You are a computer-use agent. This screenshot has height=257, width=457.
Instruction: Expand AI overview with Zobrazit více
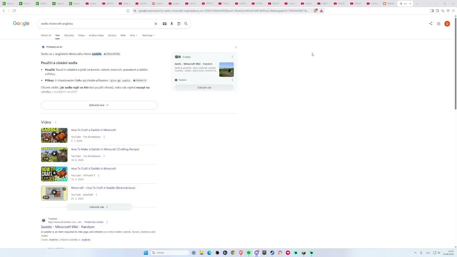[x=99, y=105]
